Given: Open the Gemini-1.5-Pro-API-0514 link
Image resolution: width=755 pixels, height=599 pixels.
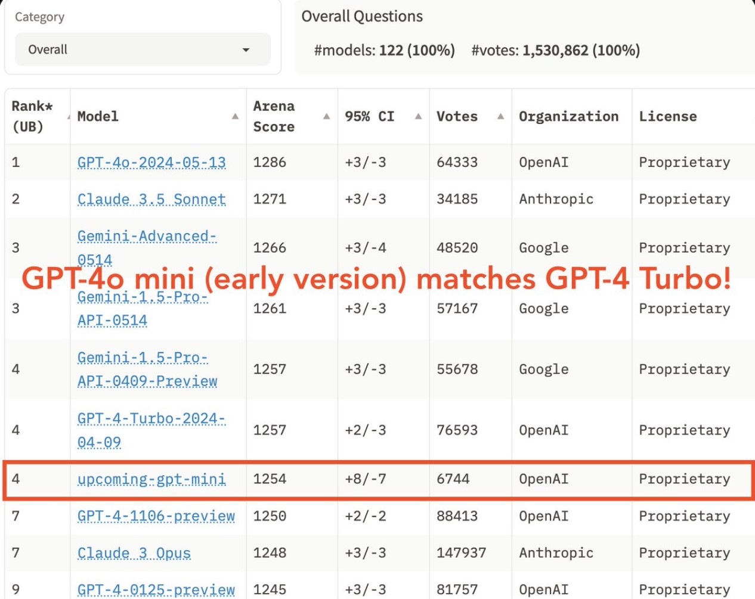Looking at the screenshot, I should pos(143,297).
